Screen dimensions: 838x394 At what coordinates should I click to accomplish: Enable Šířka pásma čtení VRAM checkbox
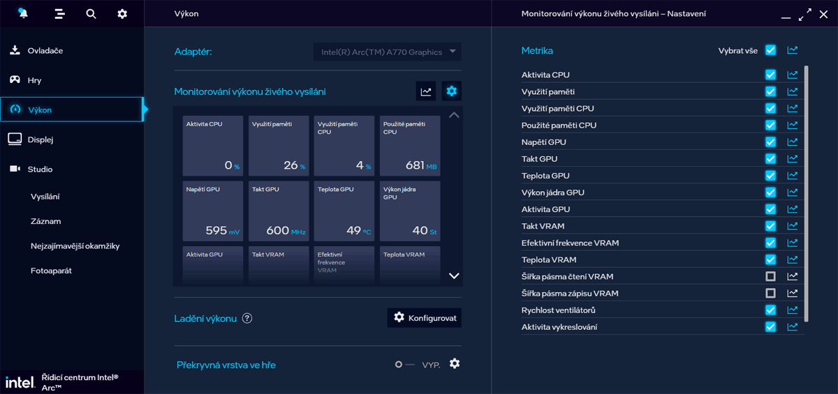pyautogui.click(x=770, y=276)
